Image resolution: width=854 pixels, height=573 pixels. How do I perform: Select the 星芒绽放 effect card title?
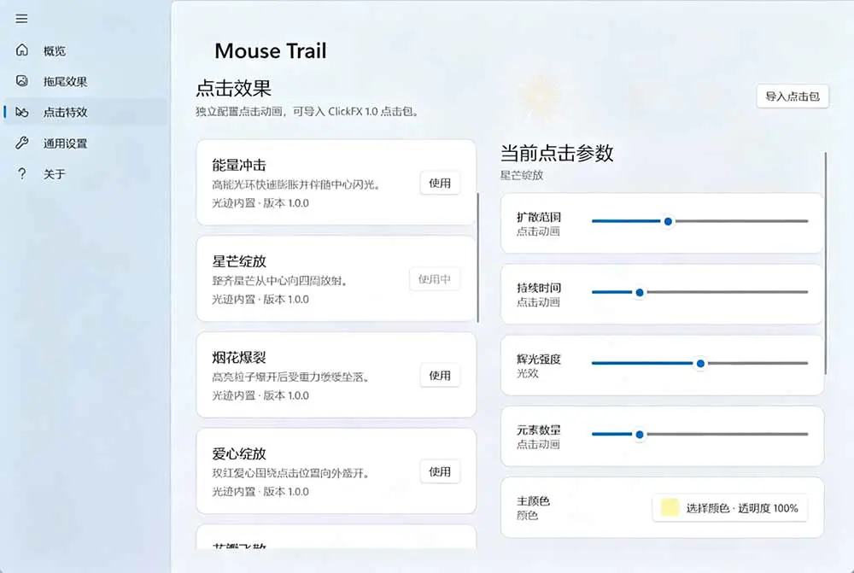(239, 261)
